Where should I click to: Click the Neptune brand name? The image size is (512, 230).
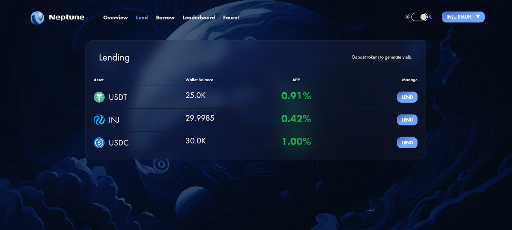(x=66, y=17)
